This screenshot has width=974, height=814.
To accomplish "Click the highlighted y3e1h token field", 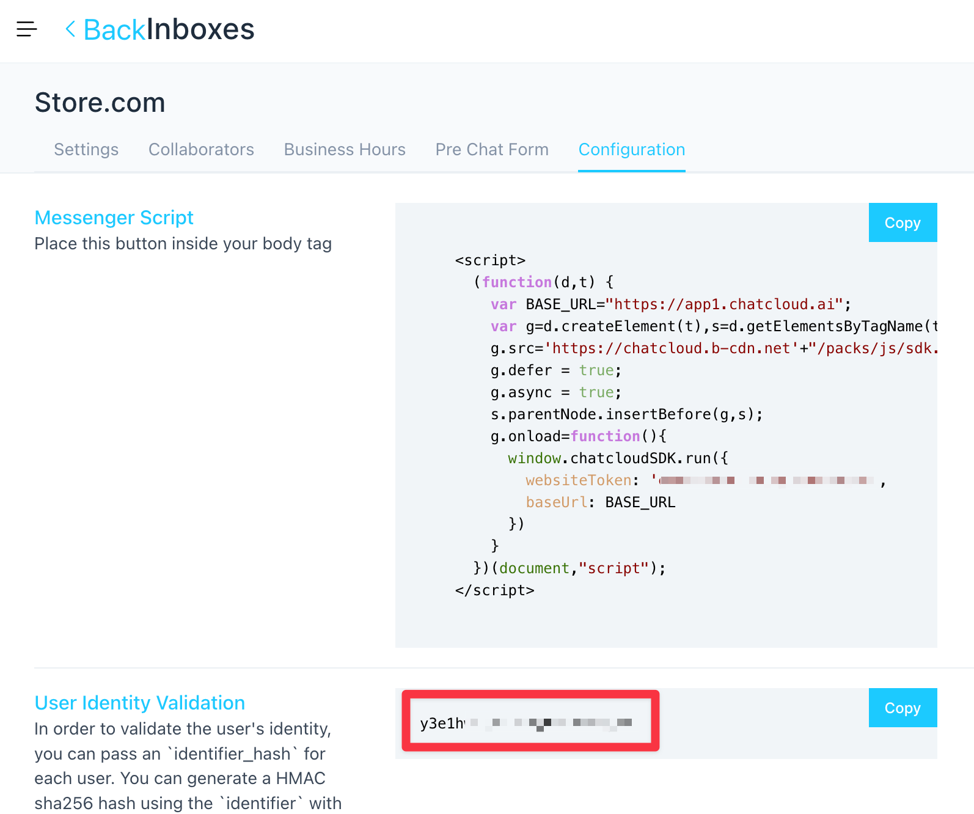I will 530,722.
